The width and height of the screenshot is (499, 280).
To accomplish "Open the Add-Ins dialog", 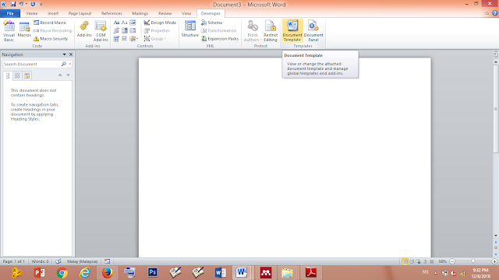I will click(x=84, y=30).
